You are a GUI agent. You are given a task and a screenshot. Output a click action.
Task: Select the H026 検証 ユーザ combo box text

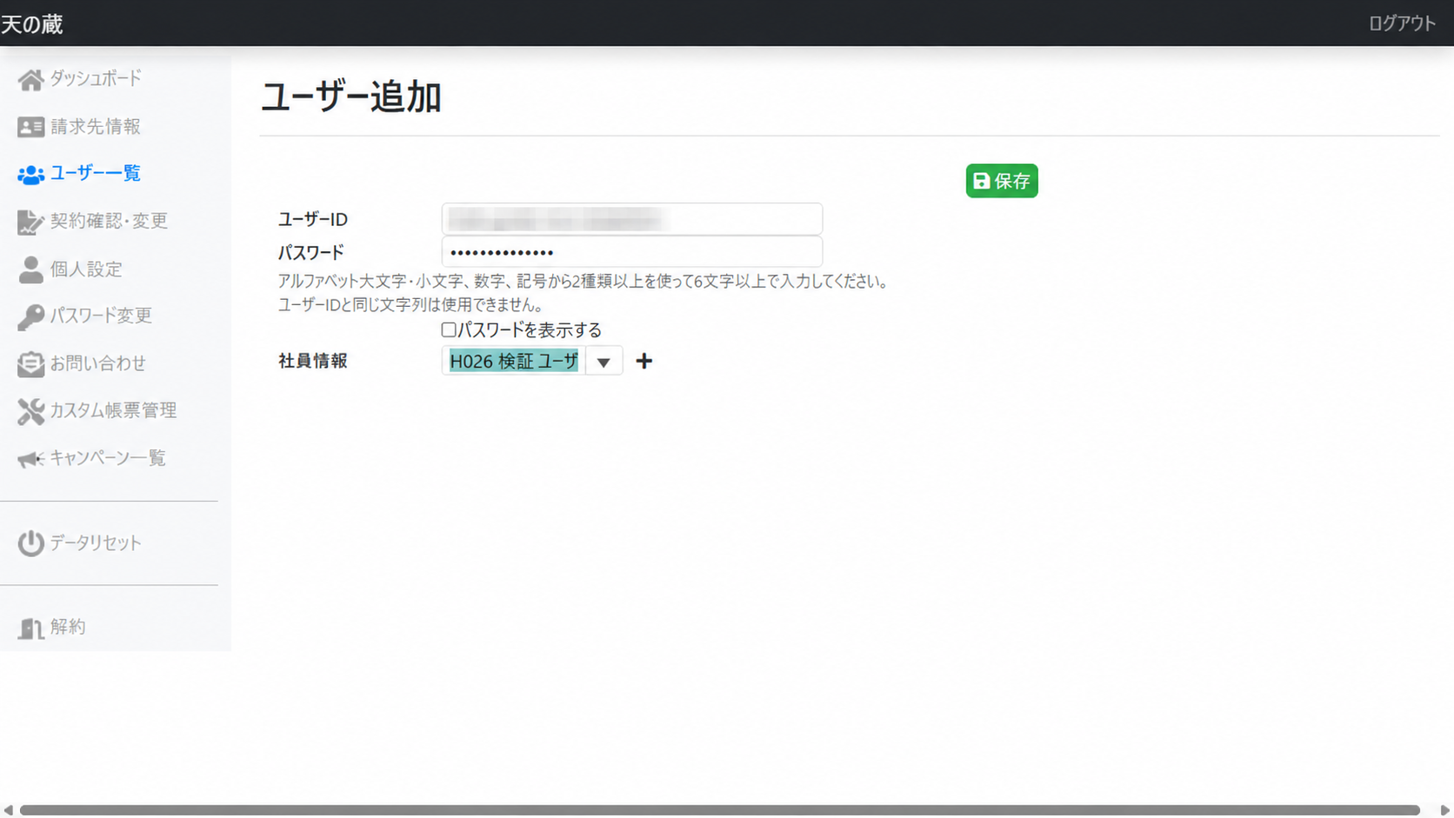point(513,361)
